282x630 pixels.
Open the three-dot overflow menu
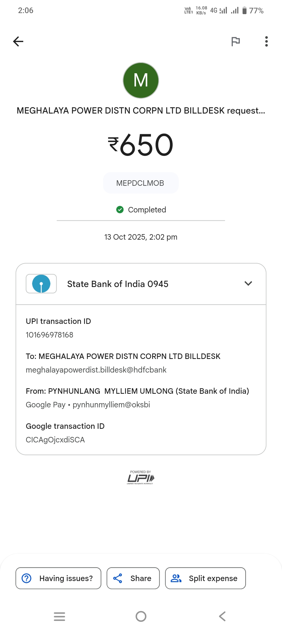click(266, 41)
